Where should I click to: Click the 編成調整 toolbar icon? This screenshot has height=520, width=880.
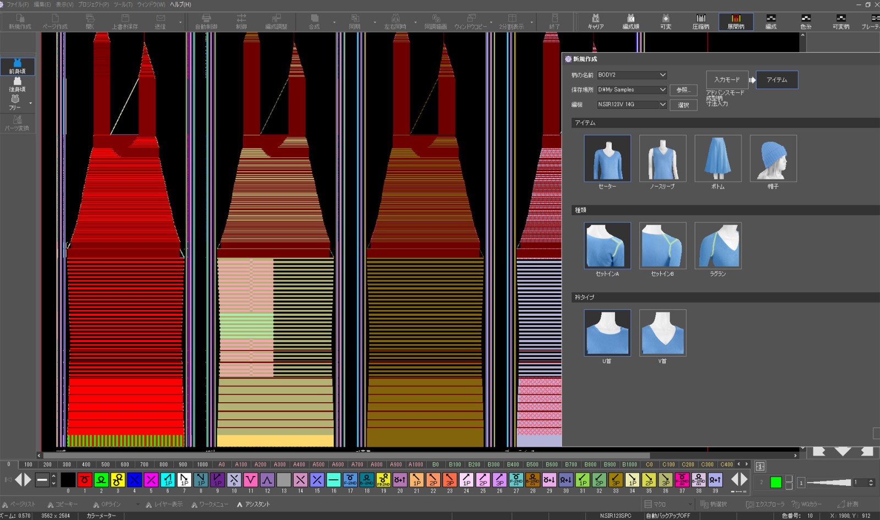[276, 21]
